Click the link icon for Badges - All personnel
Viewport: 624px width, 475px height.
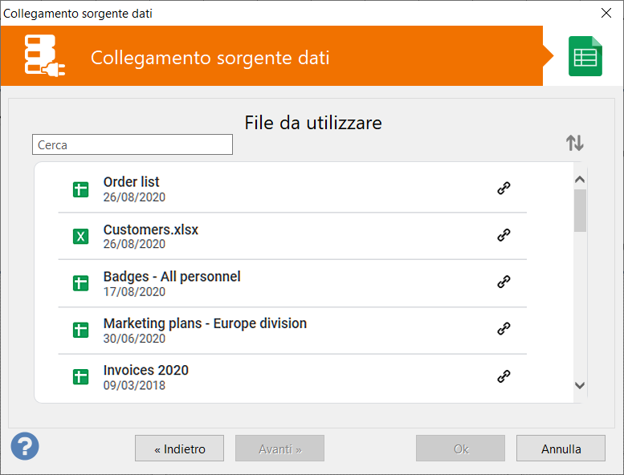[504, 282]
